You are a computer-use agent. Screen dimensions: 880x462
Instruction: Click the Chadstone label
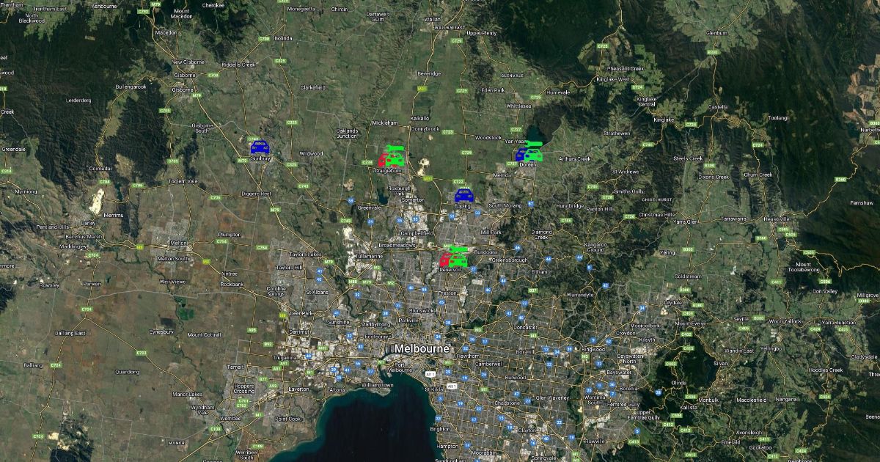pos(507,402)
